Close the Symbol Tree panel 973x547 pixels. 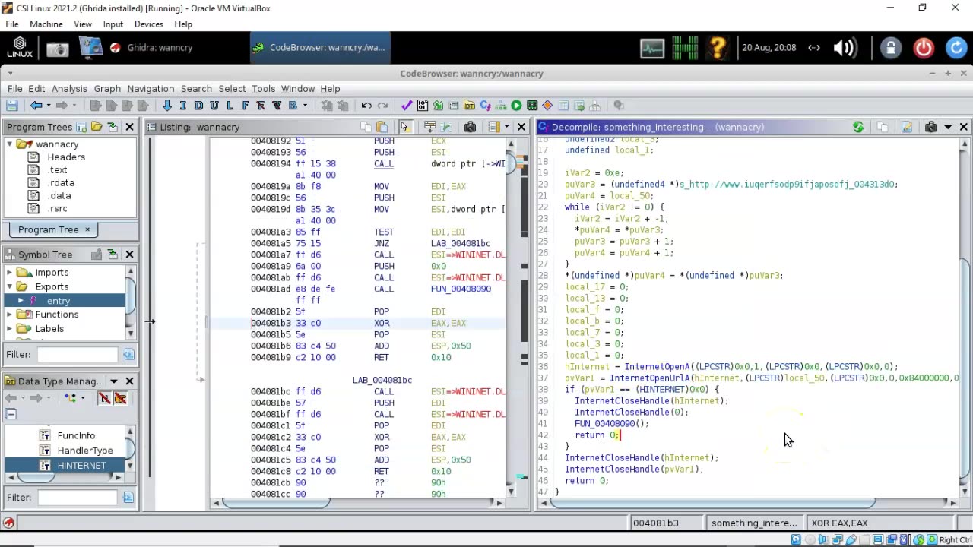(x=129, y=255)
